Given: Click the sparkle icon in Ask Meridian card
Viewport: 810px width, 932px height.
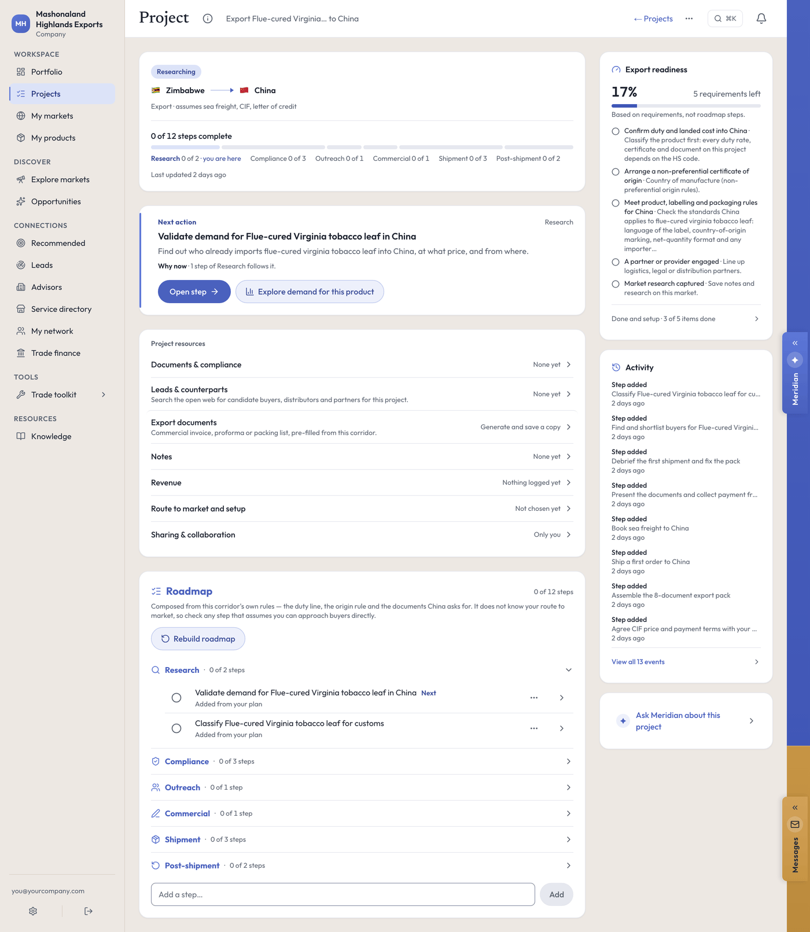Looking at the screenshot, I should coord(623,721).
